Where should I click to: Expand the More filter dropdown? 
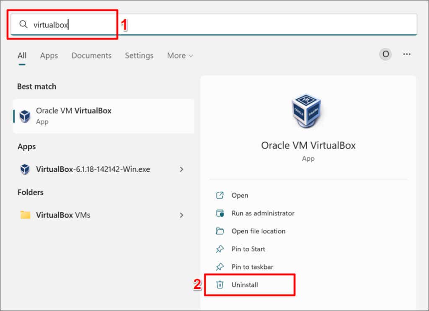coord(180,56)
